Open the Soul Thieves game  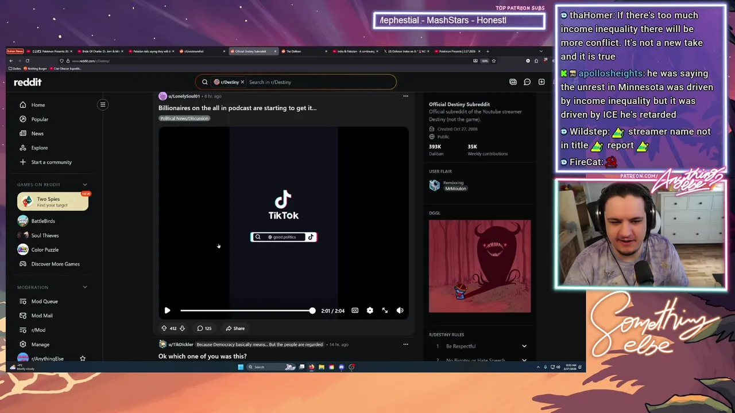click(45, 235)
